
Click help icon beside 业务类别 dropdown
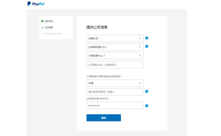point(146,46)
